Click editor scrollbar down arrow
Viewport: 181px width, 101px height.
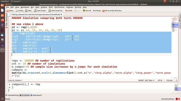(x=175, y=78)
